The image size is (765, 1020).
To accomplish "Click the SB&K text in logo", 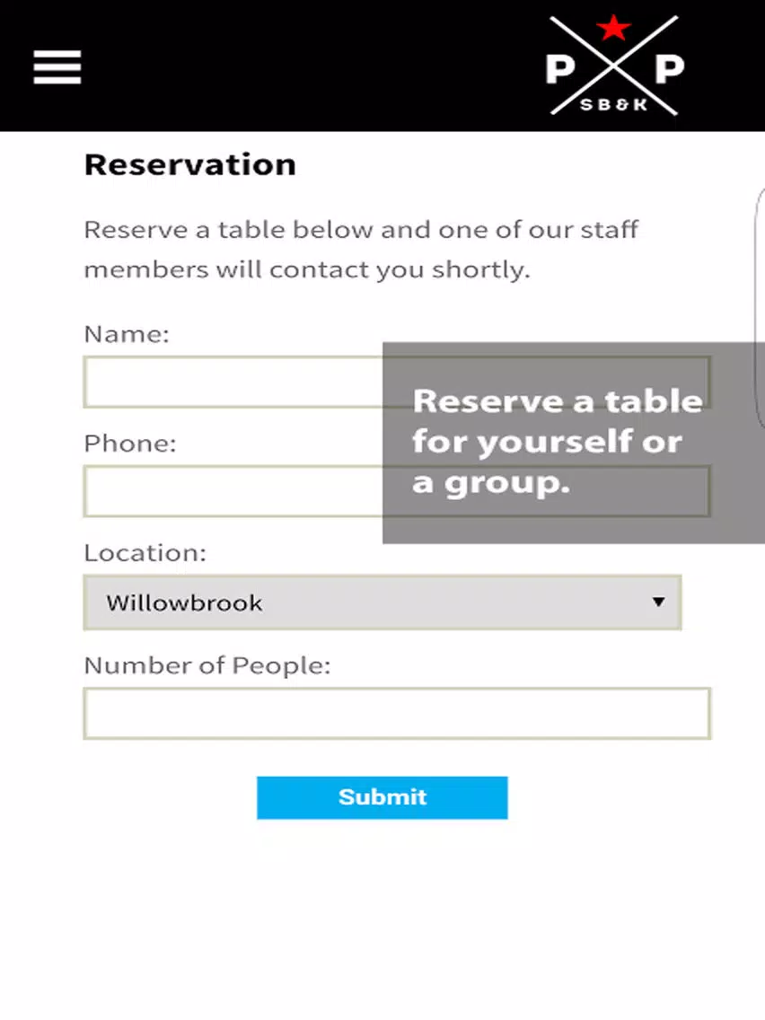I will [613, 105].
